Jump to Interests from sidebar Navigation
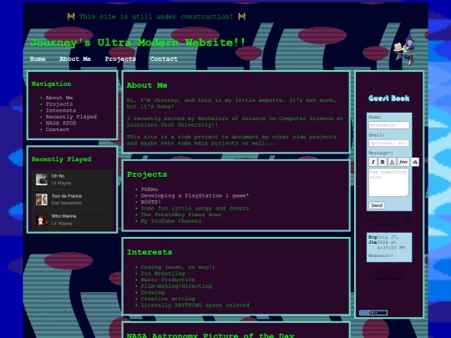The height and width of the screenshot is (338, 451). pyautogui.click(x=61, y=110)
